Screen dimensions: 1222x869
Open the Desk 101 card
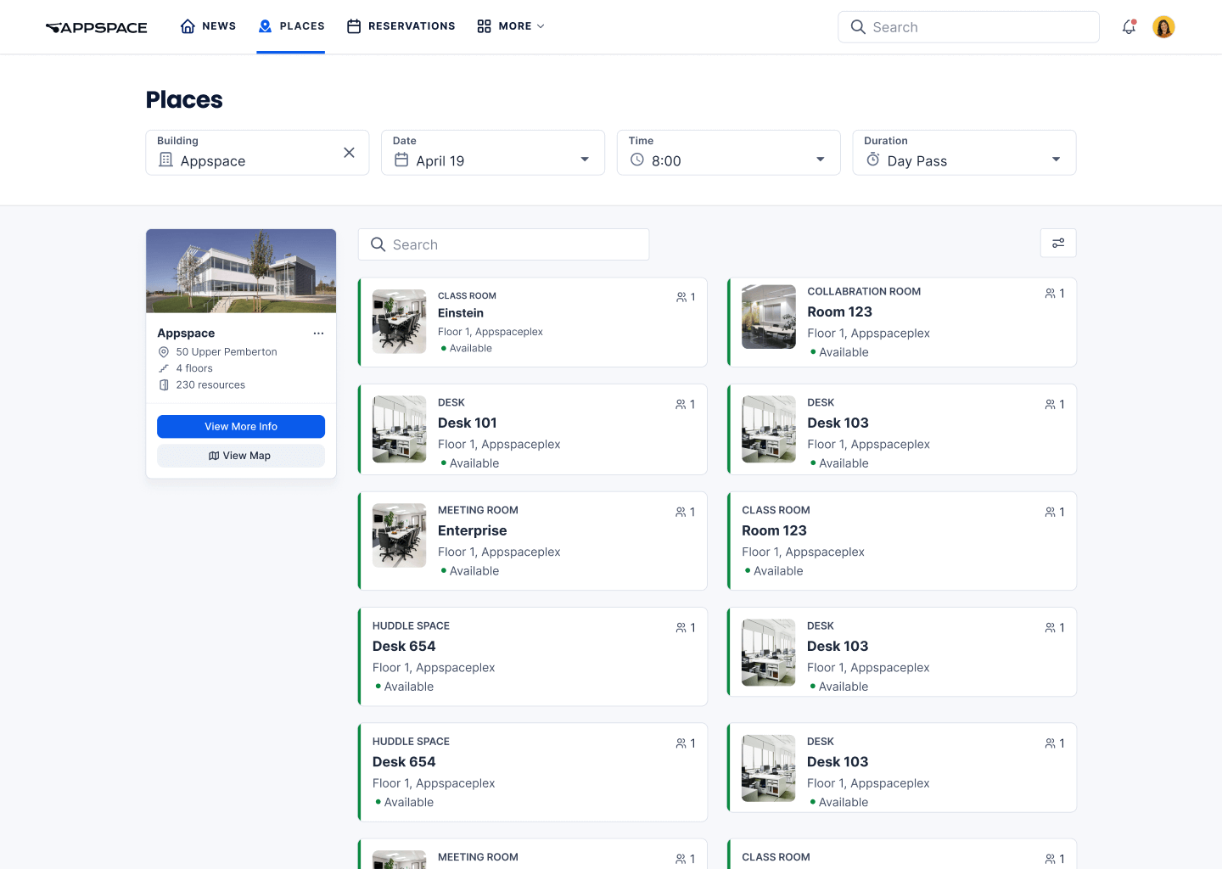point(543,429)
